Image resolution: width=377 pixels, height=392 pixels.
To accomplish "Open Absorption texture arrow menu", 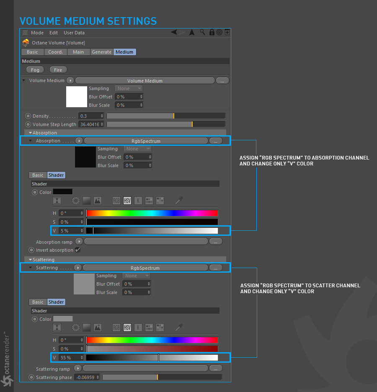I will [x=79, y=141].
